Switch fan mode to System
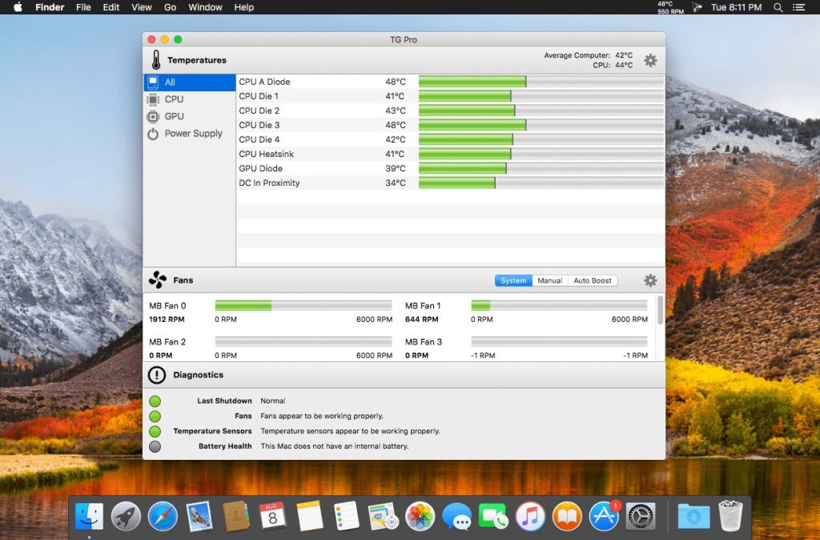 pos(513,280)
